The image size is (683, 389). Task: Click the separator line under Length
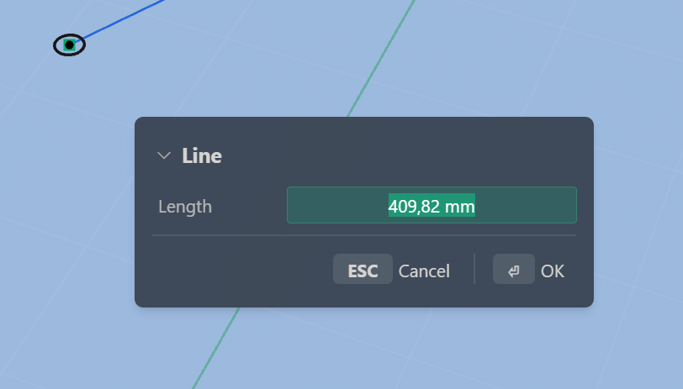click(364, 235)
